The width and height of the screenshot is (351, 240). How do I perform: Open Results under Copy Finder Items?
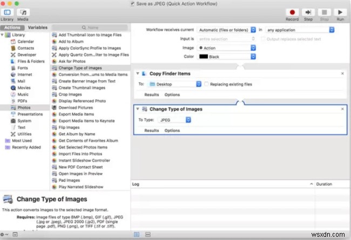tap(152, 94)
